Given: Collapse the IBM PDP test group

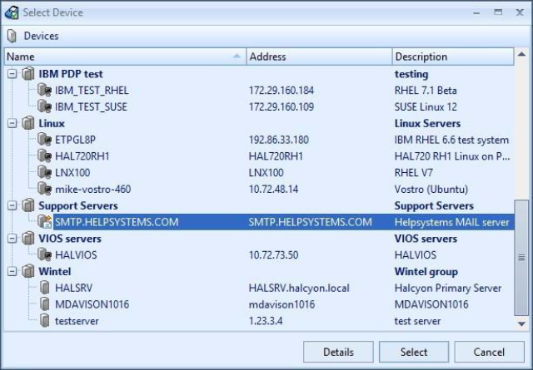Looking at the screenshot, I should (12, 74).
